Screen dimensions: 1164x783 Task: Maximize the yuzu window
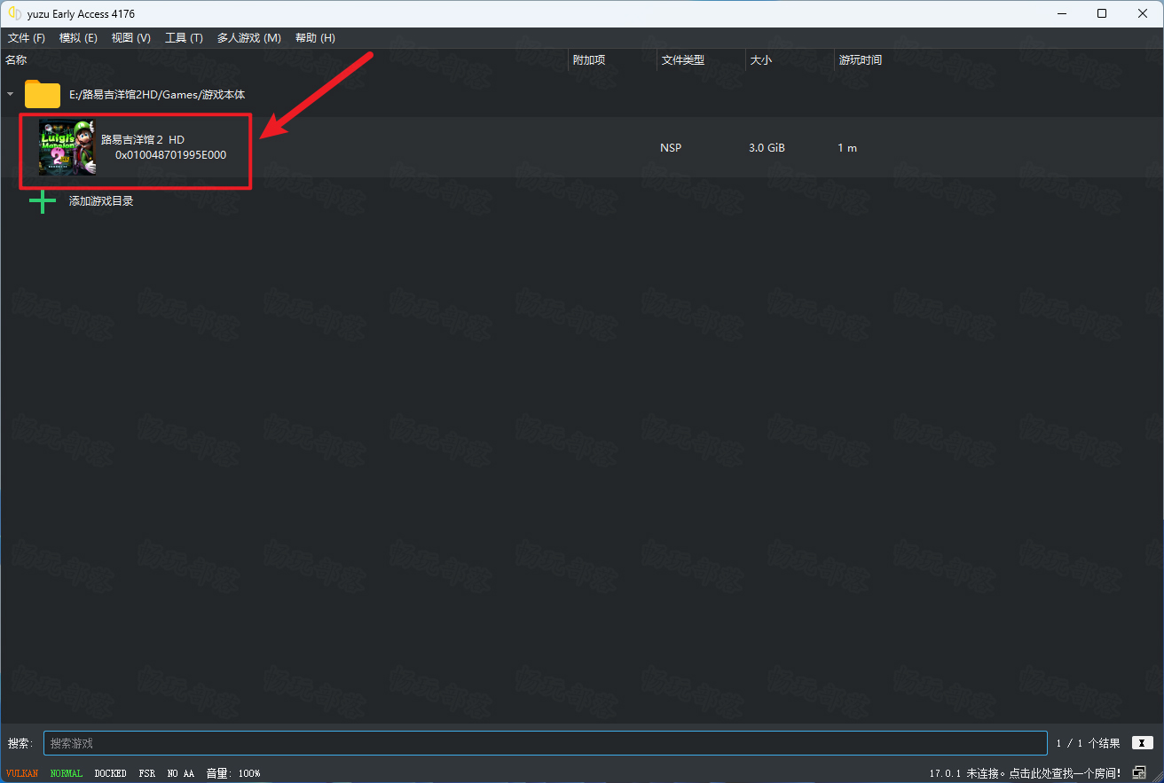(x=1102, y=13)
